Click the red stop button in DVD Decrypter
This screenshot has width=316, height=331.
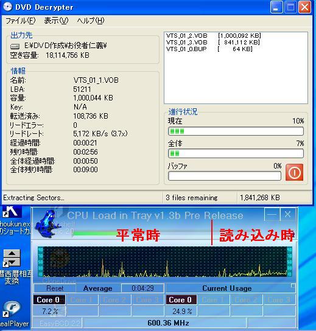tap(294, 172)
